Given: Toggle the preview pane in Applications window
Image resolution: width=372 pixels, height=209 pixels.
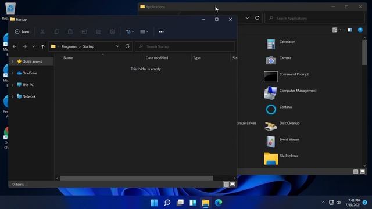Looking at the screenshot, I should [x=350, y=30].
